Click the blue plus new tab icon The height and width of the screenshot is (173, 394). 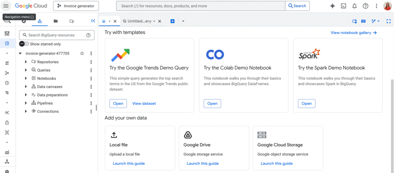(x=172, y=21)
